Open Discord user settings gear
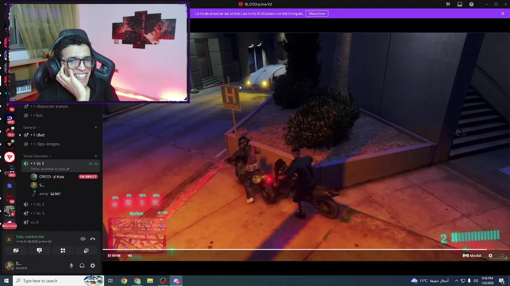The height and width of the screenshot is (286, 510). [92, 266]
